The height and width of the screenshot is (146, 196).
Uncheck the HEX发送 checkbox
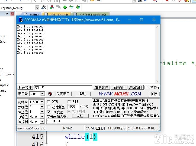click(49, 112)
